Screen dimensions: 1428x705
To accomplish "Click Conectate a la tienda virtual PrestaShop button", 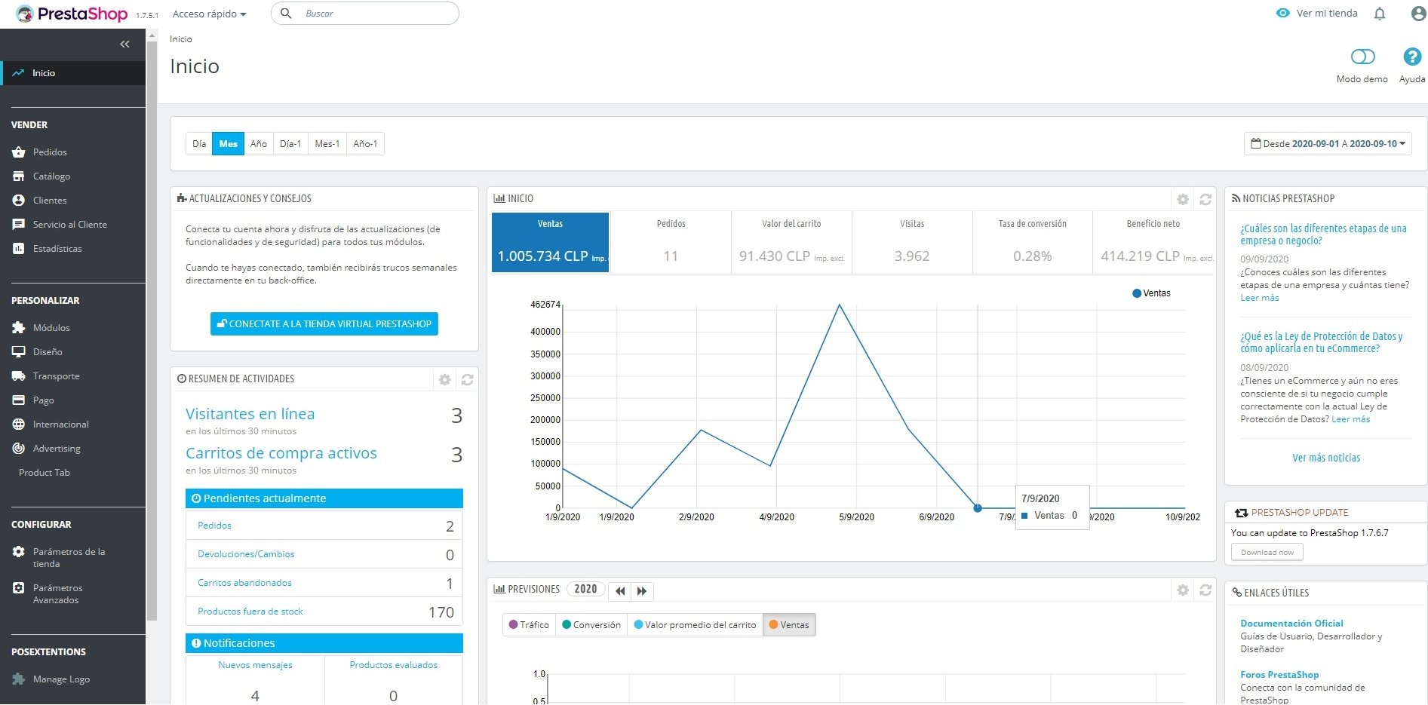I will pyautogui.click(x=324, y=324).
